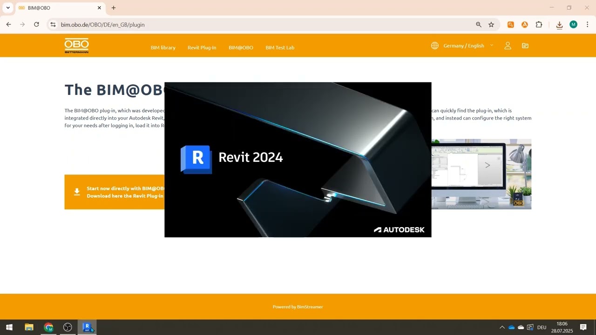Screen dimensions: 596x335
Task: Click the browser forward button
Action: tap(22, 25)
